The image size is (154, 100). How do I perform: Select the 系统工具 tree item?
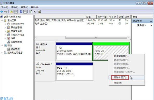(12, 20)
